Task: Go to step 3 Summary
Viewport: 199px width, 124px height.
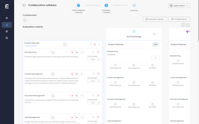Action: click(134, 6)
